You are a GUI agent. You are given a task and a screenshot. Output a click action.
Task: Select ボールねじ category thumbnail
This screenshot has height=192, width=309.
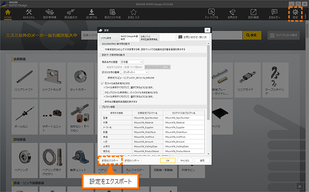[x=25, y=117]
